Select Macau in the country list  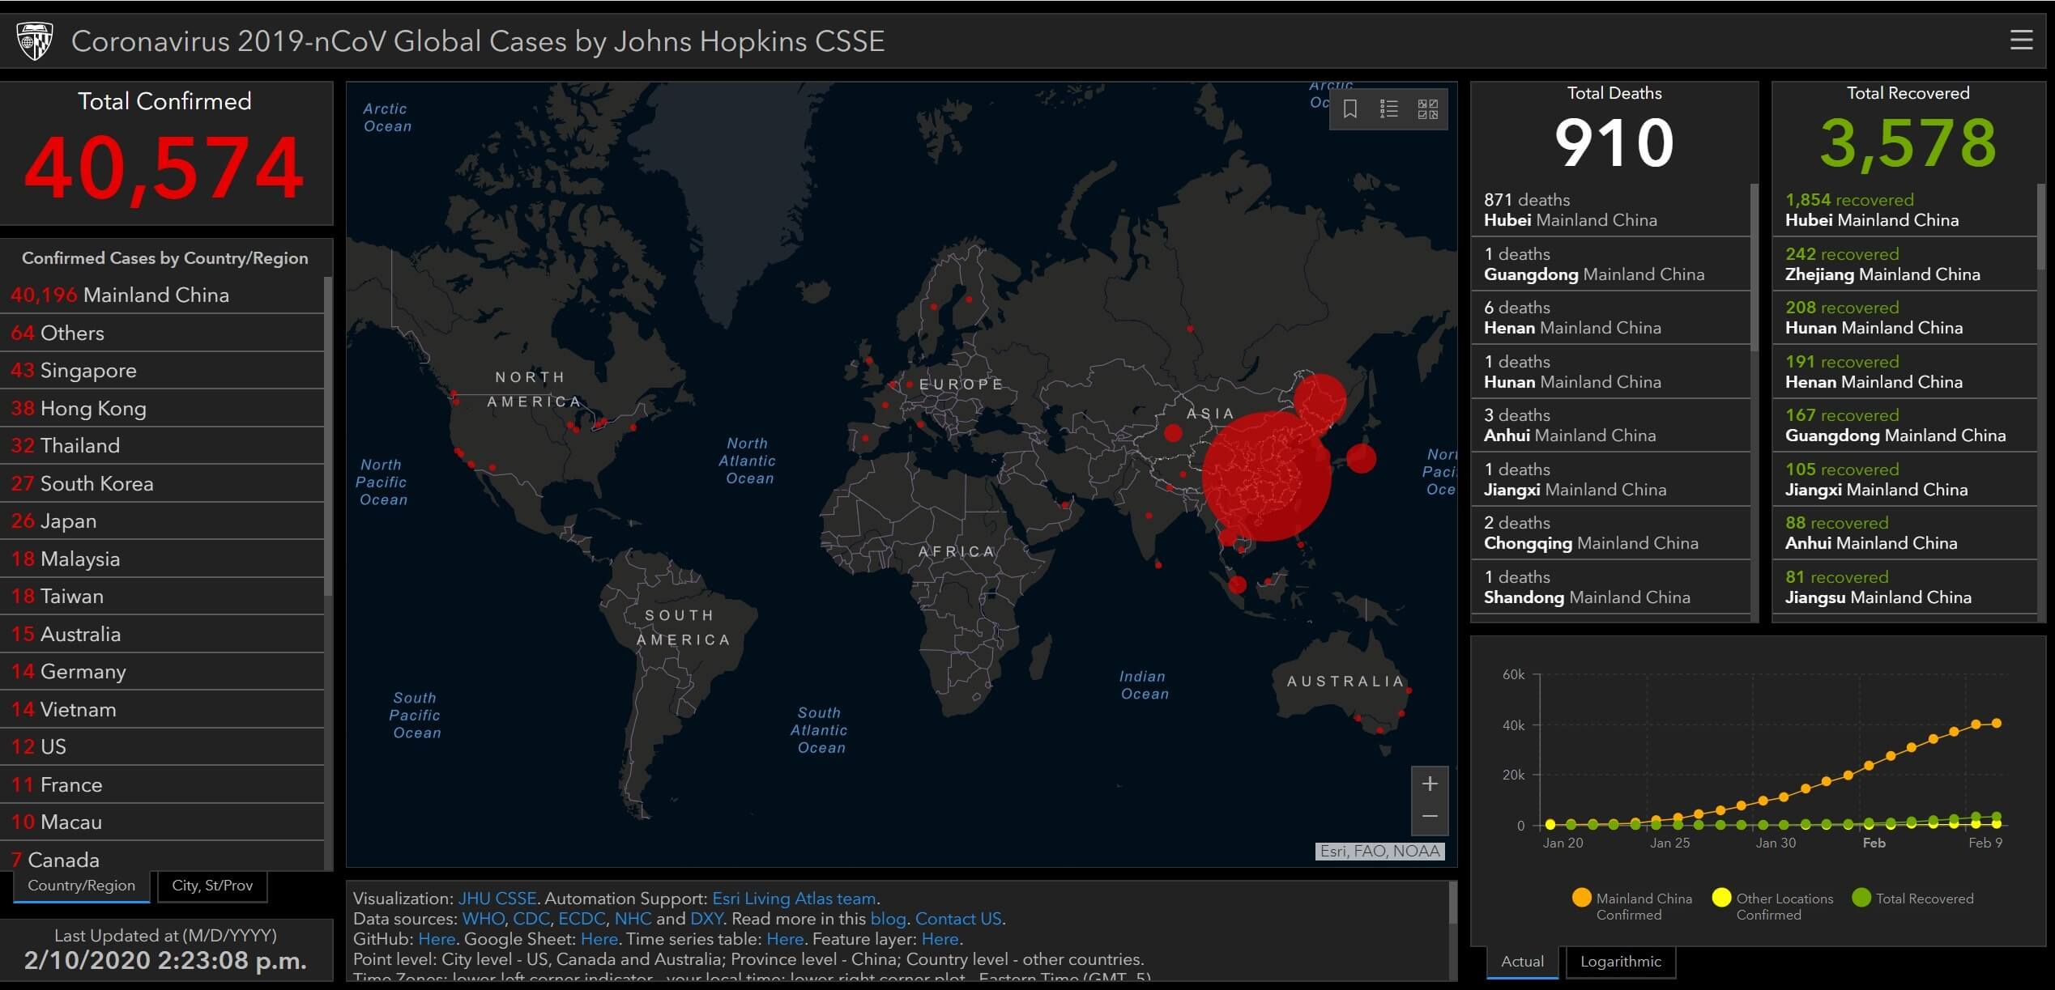point(162,822)
